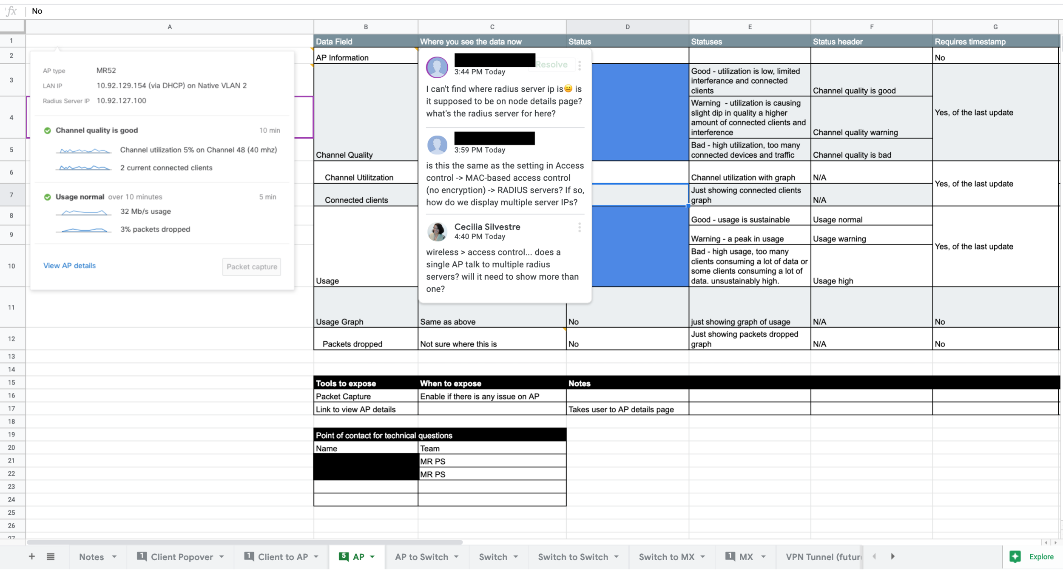
Task: Click the Add Sheet plus icon
Action: [x=32, y=557]
